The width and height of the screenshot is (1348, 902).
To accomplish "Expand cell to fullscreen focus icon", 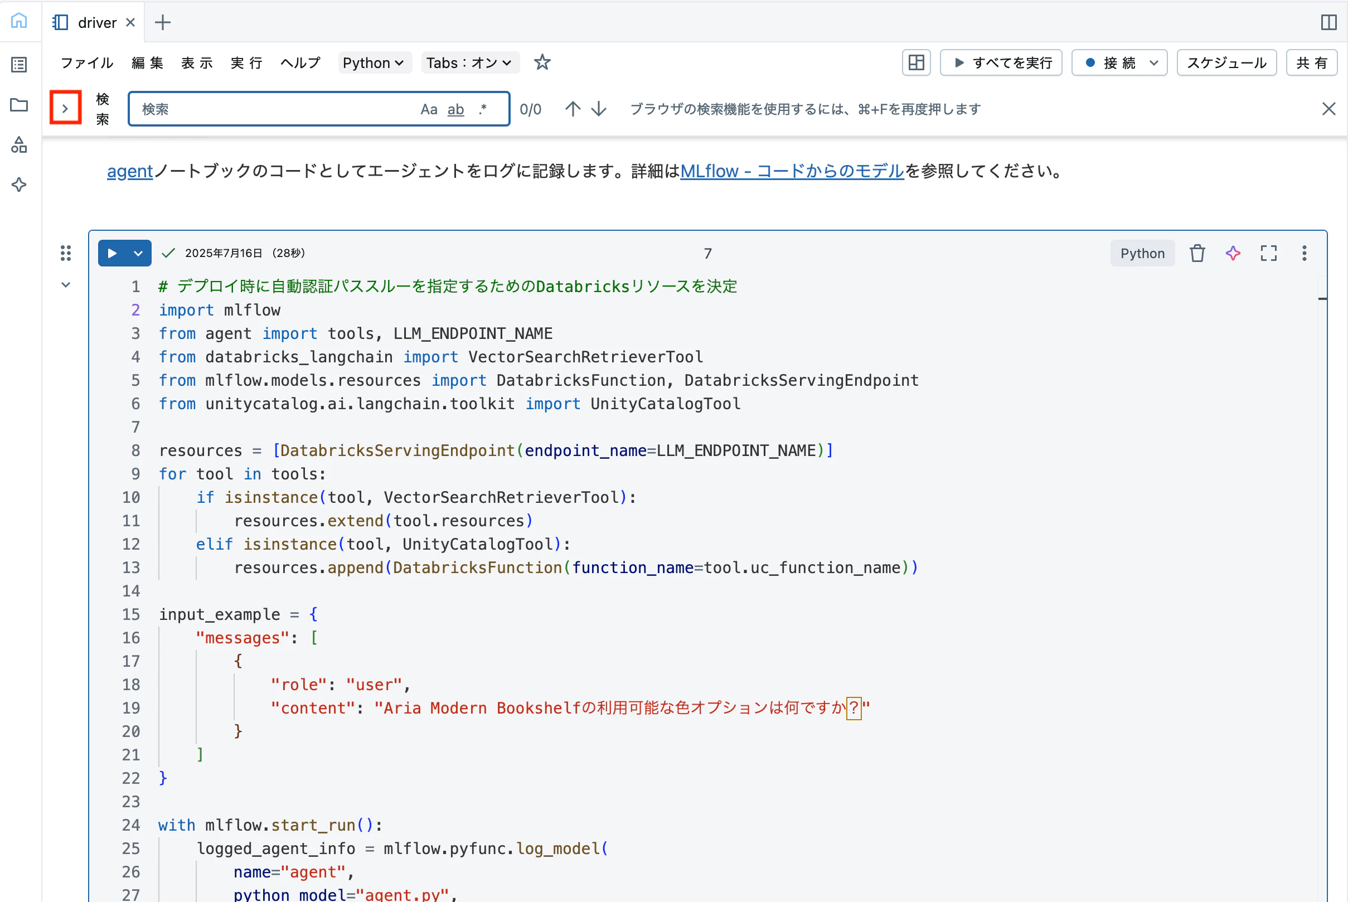I will coord(1269,253).
